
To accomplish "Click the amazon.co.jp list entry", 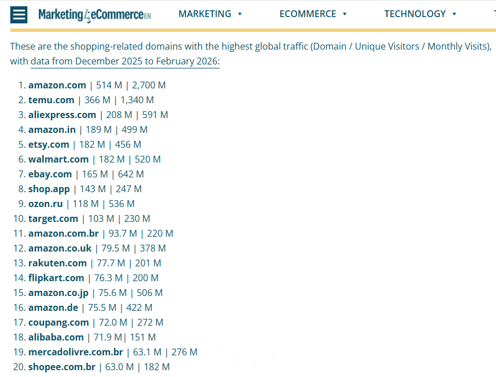I will (95, 293).
